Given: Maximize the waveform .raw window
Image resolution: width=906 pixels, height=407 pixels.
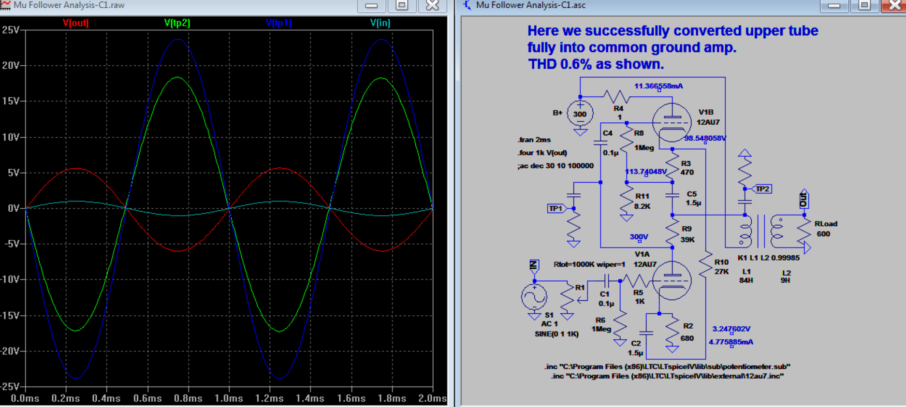Looking at the screenshot, I should (x=402, y=5).
